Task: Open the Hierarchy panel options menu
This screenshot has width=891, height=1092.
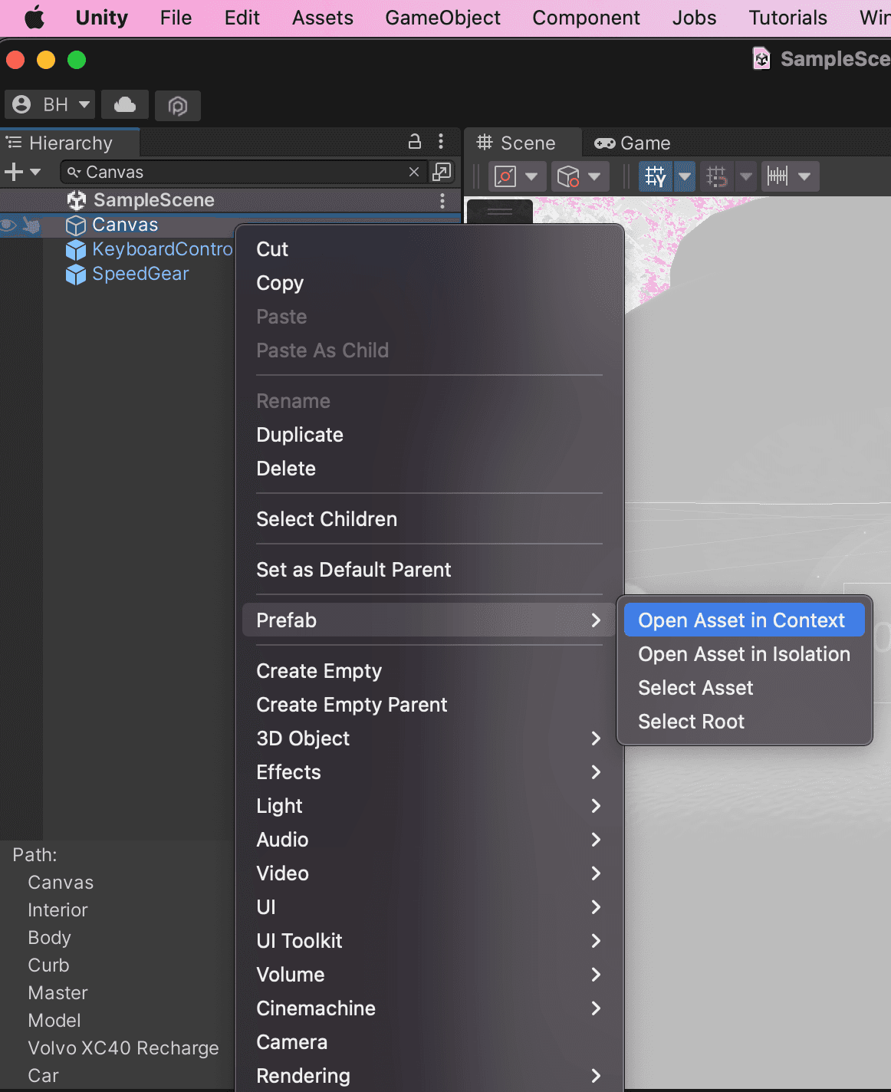Action: [440, 141]
